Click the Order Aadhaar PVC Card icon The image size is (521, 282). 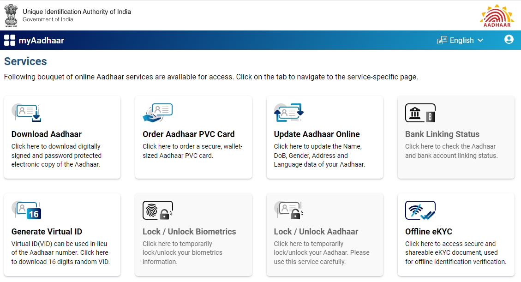pyautogui.click(x=157, y=113)
